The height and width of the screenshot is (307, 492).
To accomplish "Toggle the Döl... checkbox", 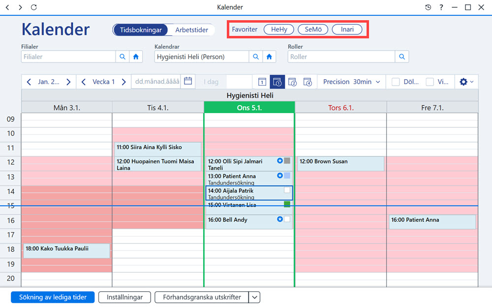I will pyautogui.click(x=396, y=82).
